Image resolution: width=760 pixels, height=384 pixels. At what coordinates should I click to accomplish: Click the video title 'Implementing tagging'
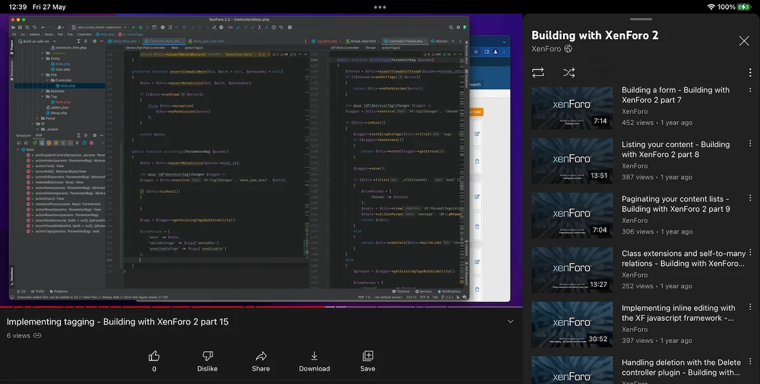tap(118, 322)
